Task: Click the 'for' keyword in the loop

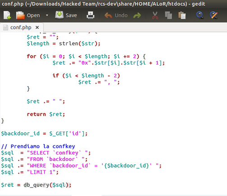Action: [32, 56]
